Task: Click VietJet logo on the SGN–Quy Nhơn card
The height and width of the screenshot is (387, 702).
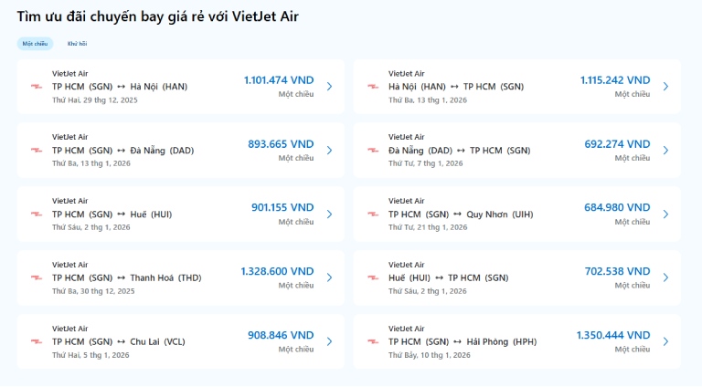Action: pyautogui.click(x=373, y=214)
